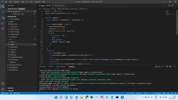
Task: Open the Extensions view
Action: point(3,28)
